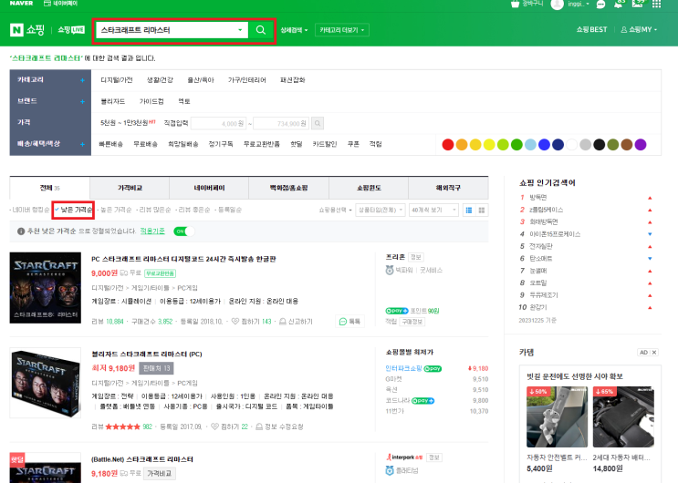Image resolution: width=678 pixels, height=483 pixels.
Task: Click the minimum price input field
Action: tap(219, 124)
